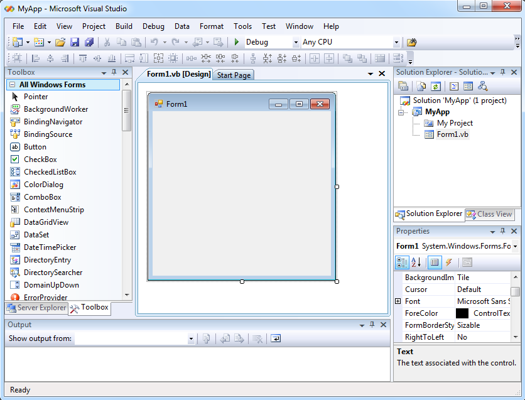Click the FormBorderStyle Sizable value field
This screenshot has width=525, height=400.
tap(482, 325)
